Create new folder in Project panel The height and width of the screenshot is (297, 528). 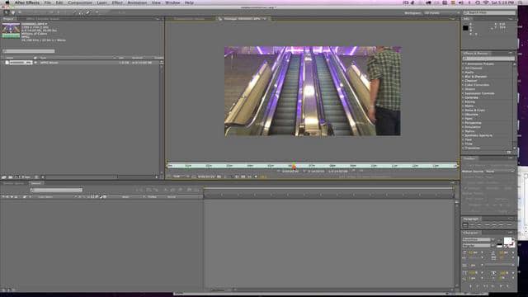tap(10, 177)
